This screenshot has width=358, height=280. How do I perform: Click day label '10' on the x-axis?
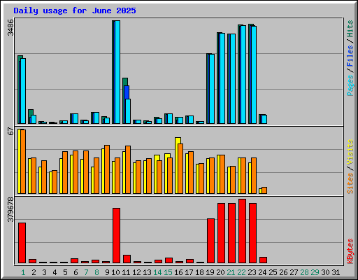click(x=115, y=272)
